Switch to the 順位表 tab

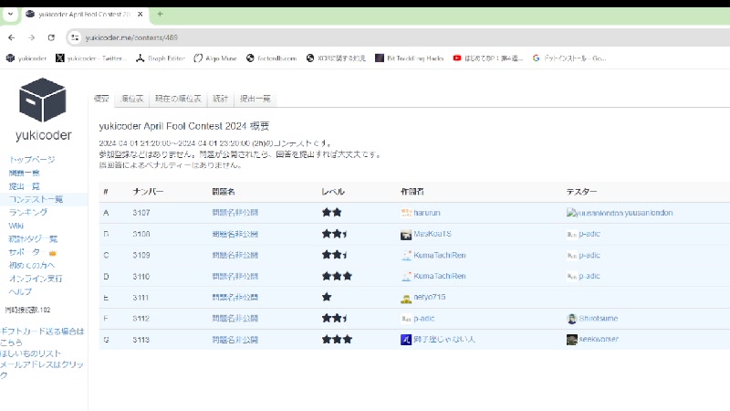[x=132, y=99]
